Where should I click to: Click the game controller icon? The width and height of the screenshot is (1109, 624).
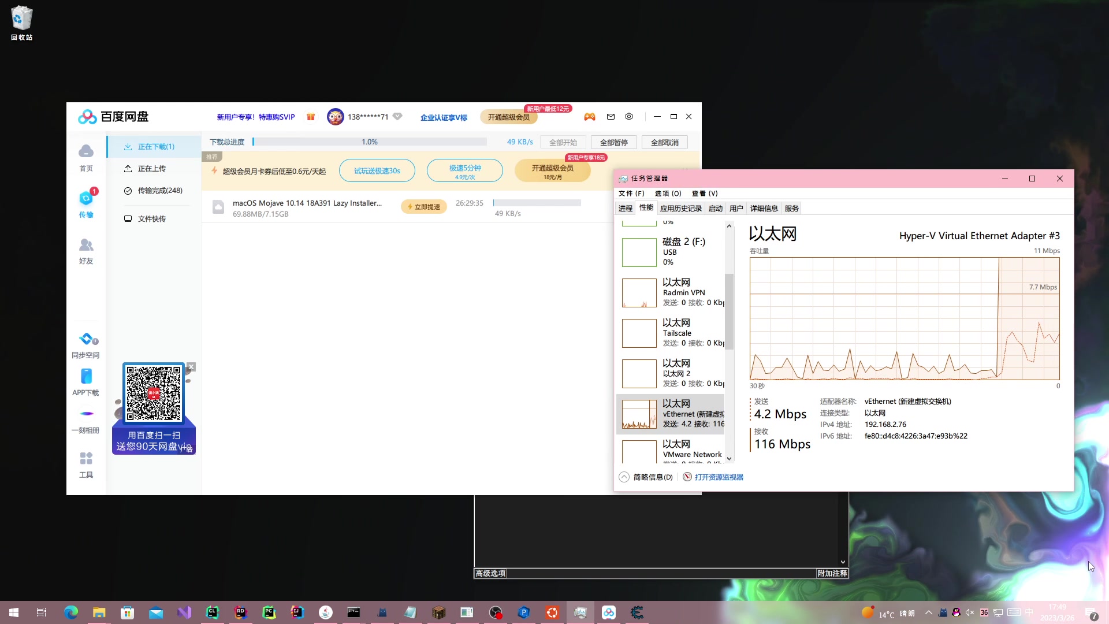click(x=590, y=117)
